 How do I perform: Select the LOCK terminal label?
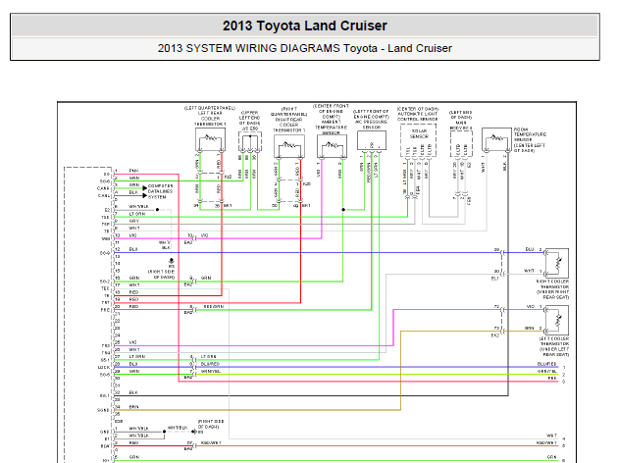(104, 368)
